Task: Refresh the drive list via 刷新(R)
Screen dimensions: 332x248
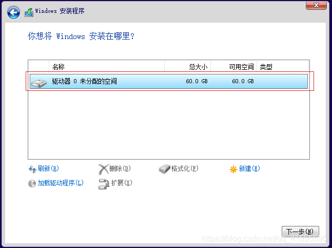Action: [48, 168]
